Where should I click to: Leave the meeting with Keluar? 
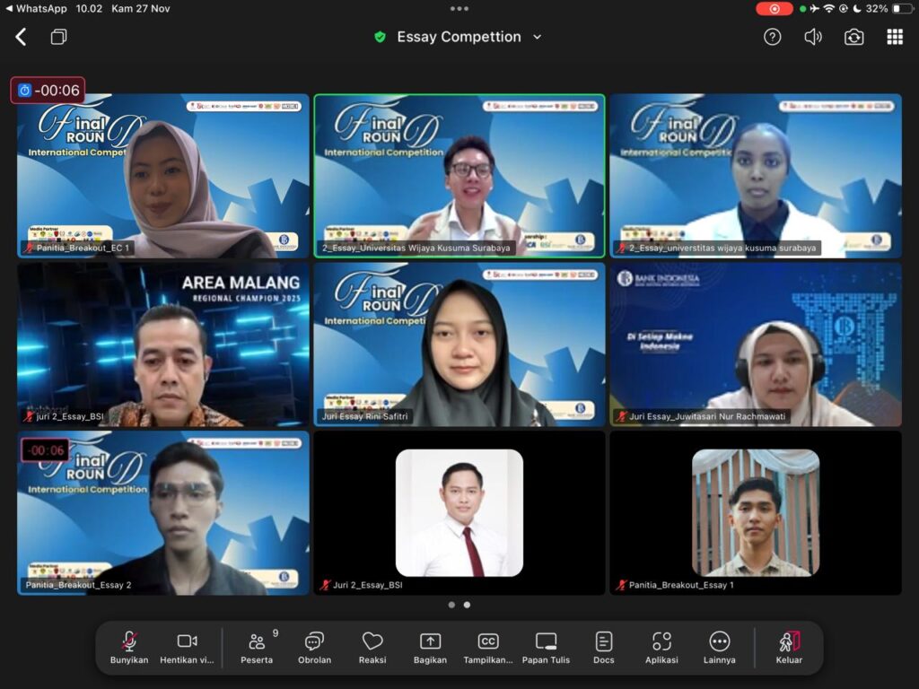pos(789,647)
